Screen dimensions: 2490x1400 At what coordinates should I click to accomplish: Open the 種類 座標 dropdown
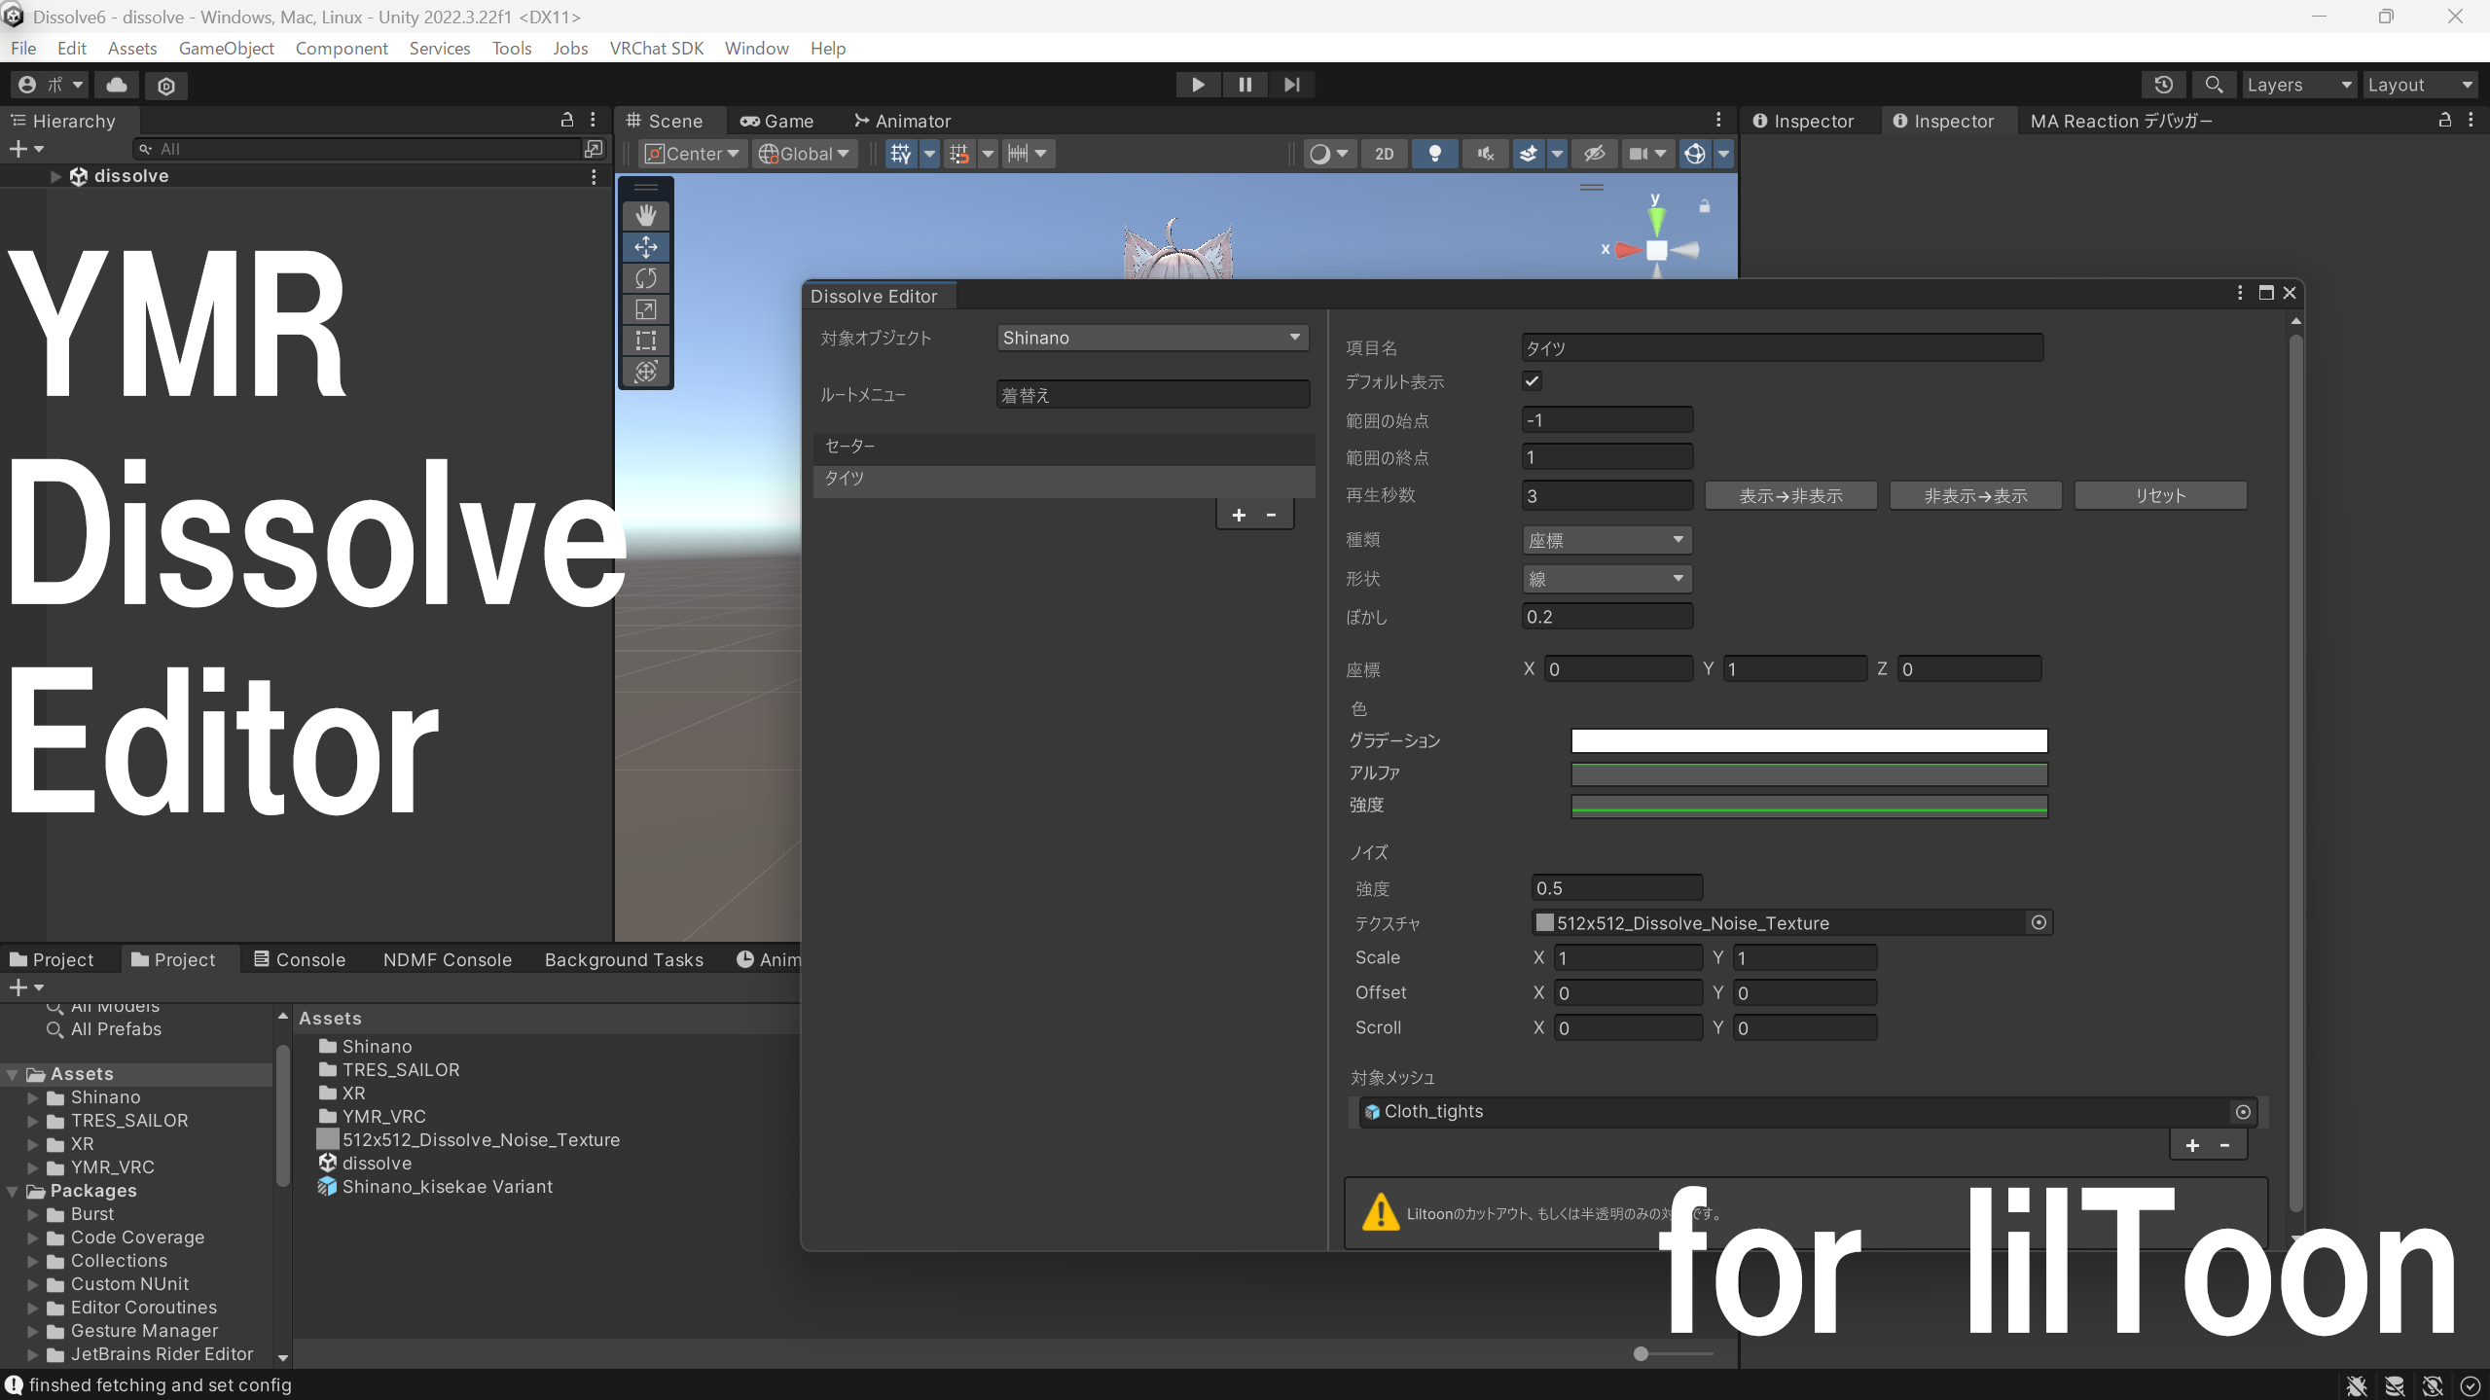point(1606,540)
